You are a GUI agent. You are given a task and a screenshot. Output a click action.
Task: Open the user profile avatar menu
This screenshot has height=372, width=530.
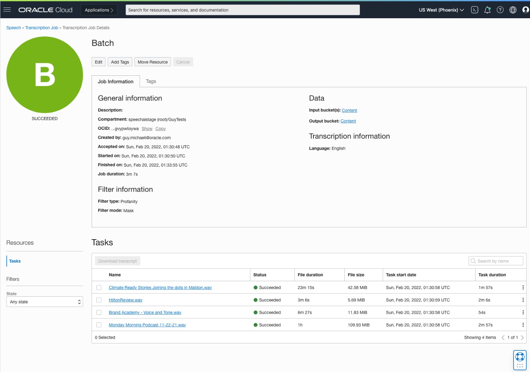click(526, 10)
